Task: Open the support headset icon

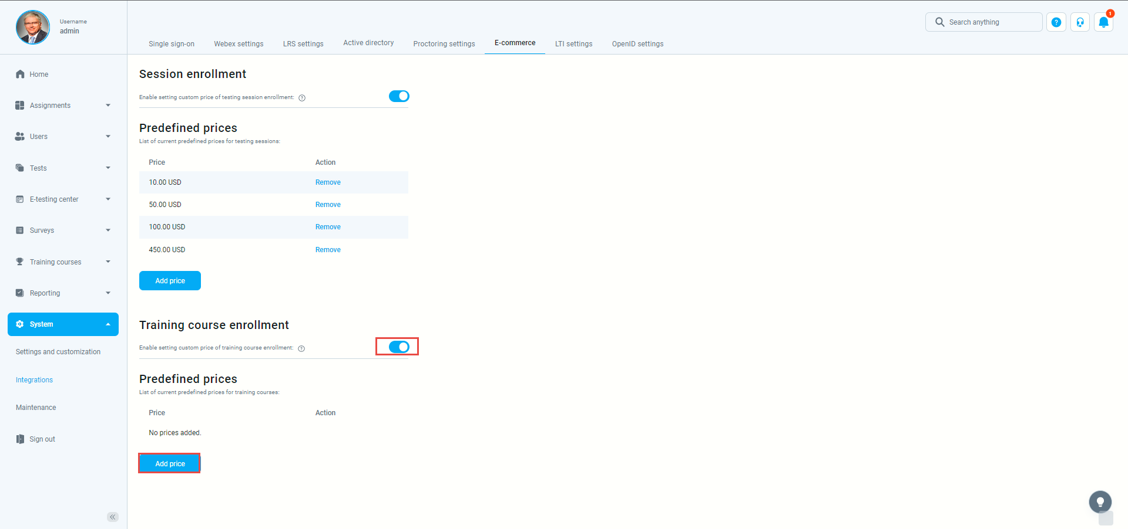Action: [x=1080, y=22]
